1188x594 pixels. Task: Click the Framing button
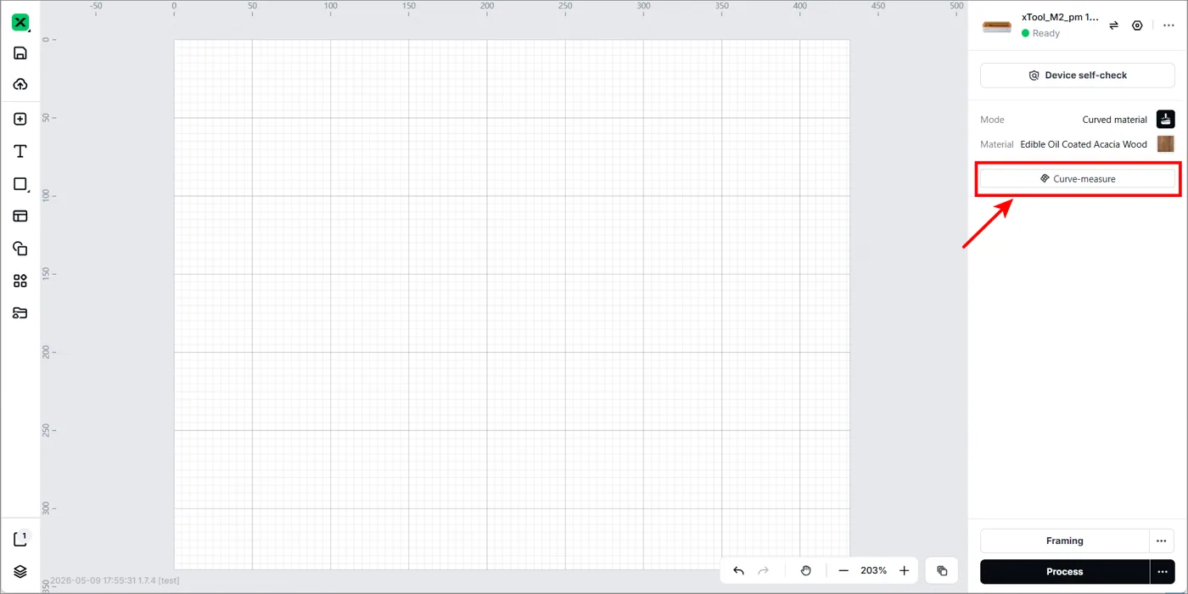[1064, 541]
